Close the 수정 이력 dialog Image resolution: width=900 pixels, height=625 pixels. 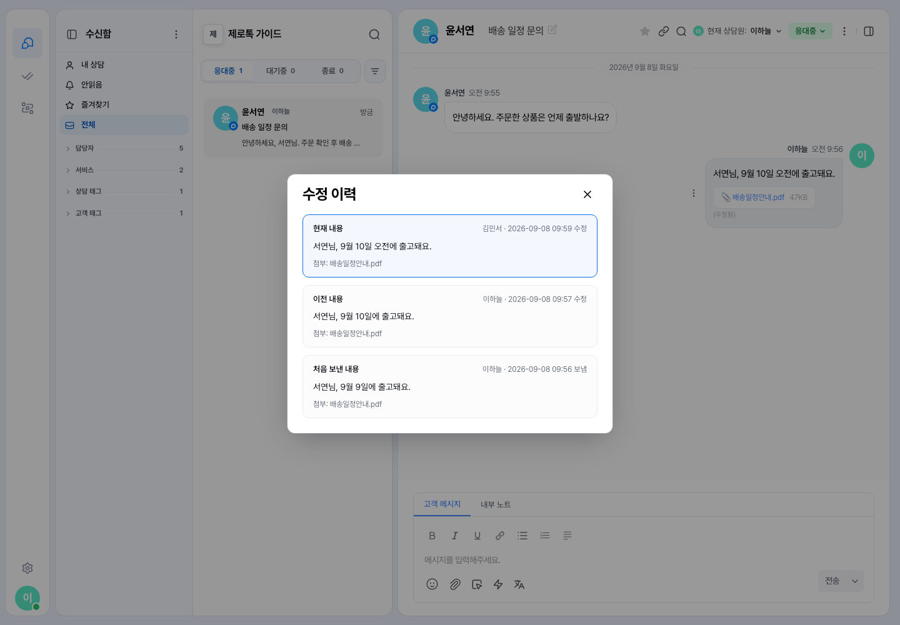587,194
